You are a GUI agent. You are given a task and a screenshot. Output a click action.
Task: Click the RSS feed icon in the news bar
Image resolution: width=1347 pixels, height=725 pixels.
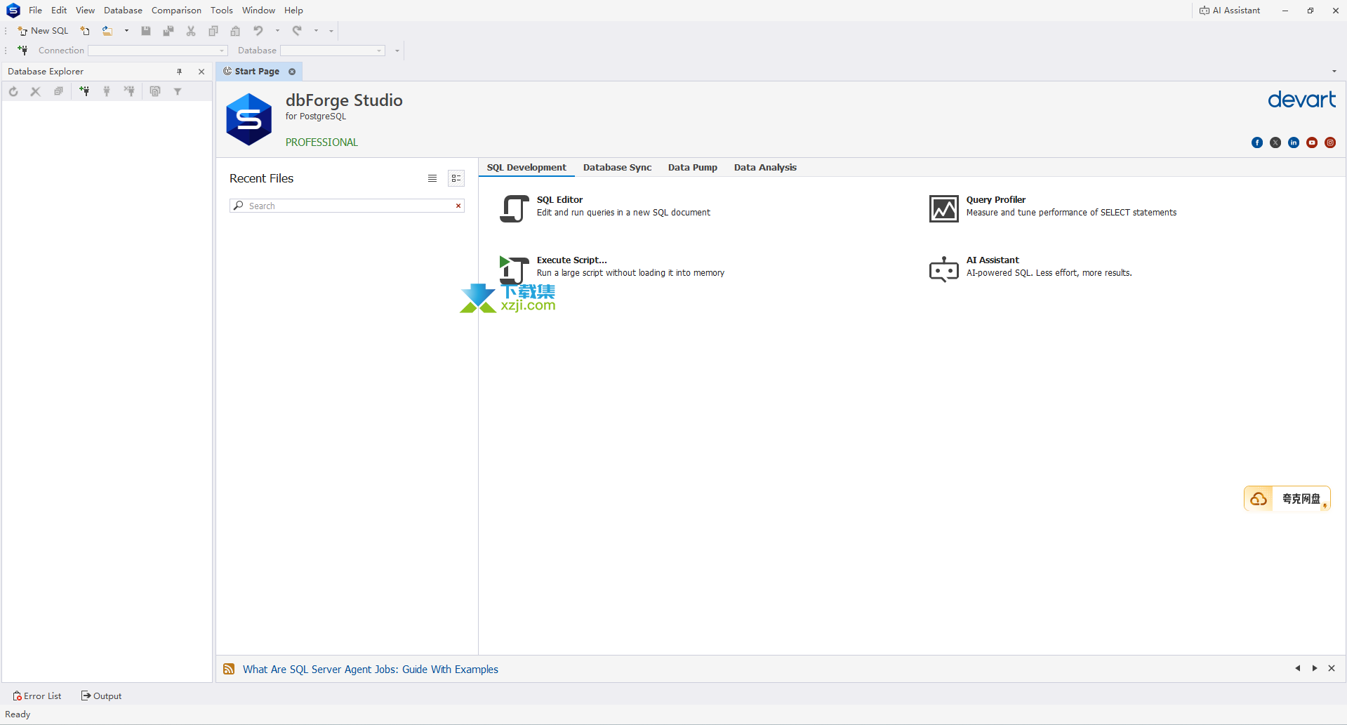(229, 669)
